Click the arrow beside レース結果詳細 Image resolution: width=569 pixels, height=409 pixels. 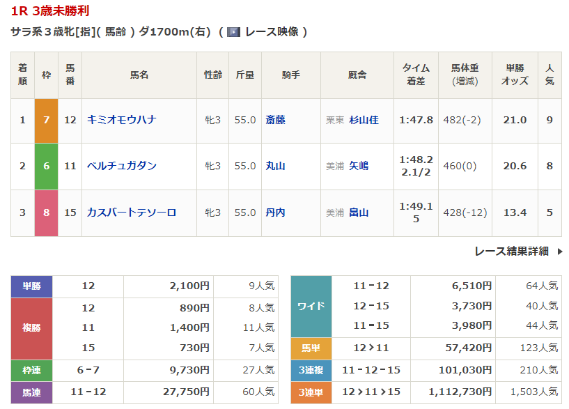point(559,252)
